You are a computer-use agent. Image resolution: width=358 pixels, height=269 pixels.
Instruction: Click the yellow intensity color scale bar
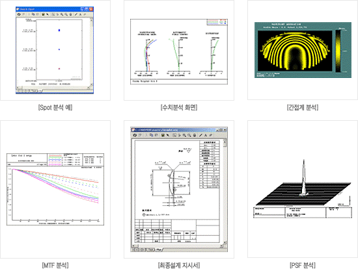(x=338, y=51)
